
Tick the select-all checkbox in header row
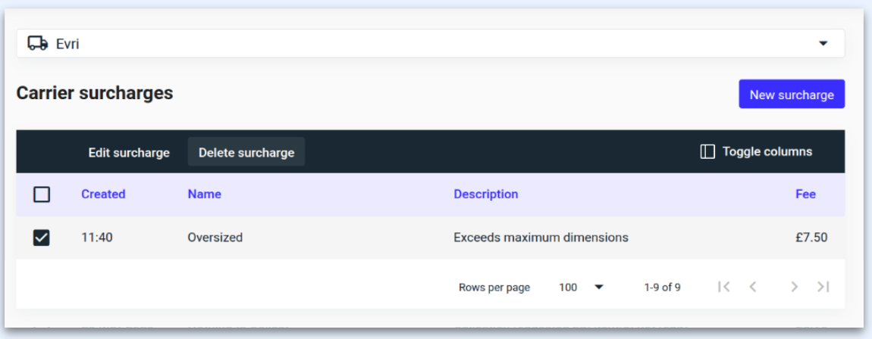click(x=42, y=194)
